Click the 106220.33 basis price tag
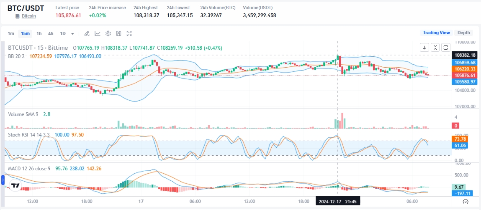Screen dimensions: 481x210 464,69
